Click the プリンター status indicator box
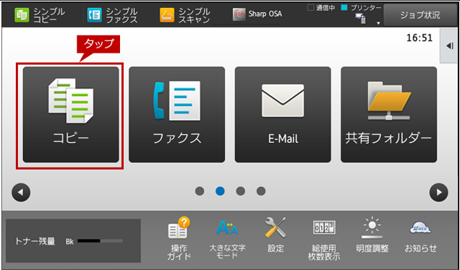The image size is (460, 270). 344,8
